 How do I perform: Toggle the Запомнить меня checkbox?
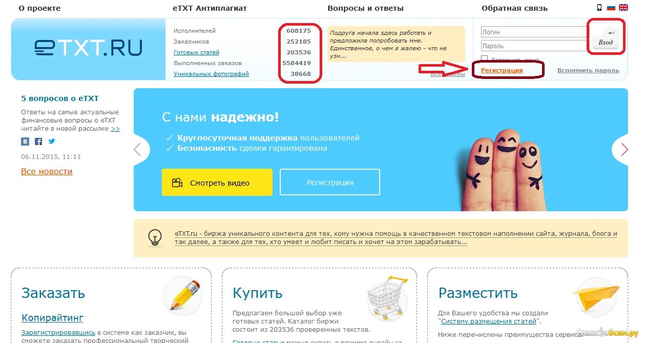[x=484, y=59]
